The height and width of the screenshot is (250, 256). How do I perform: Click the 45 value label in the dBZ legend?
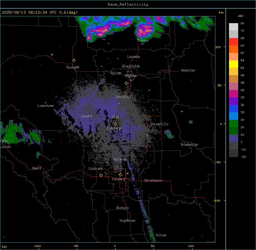tap(242, 83)
